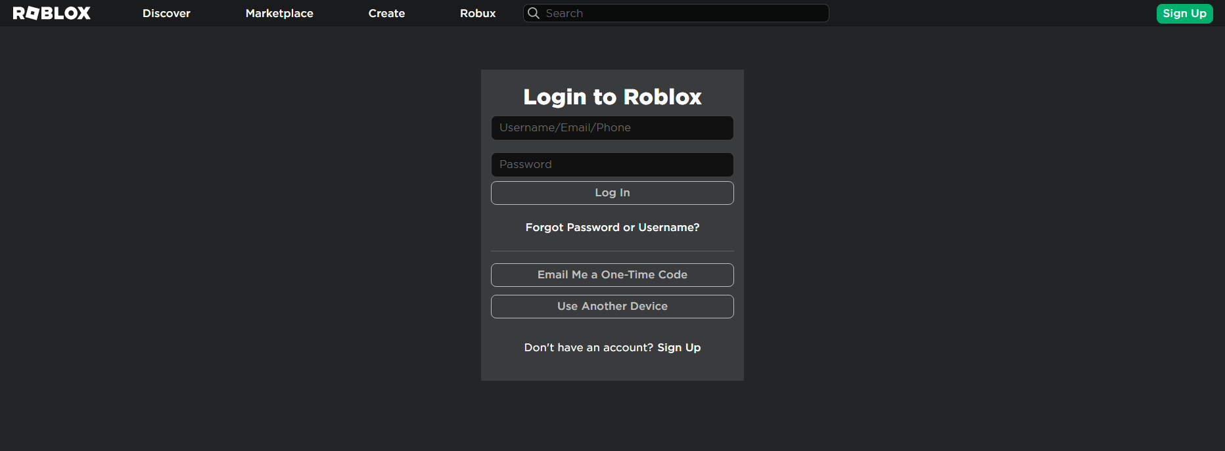
Task: Click the "Don't have an account?" text
Action: click(x=588, y=347)
